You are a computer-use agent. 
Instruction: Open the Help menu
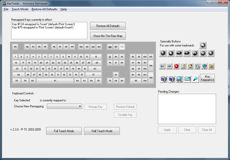64,9
